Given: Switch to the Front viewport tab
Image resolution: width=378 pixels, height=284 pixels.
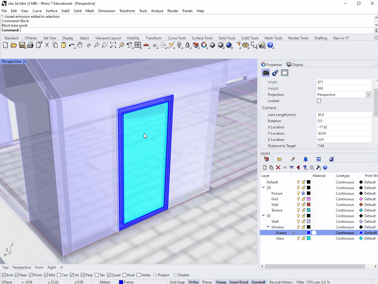Looking at the screenshot, I should [39, 267].
